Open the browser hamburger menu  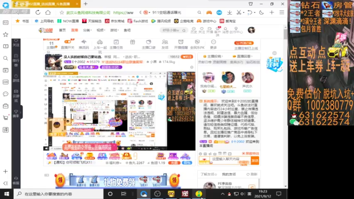(x=282, y=13)
